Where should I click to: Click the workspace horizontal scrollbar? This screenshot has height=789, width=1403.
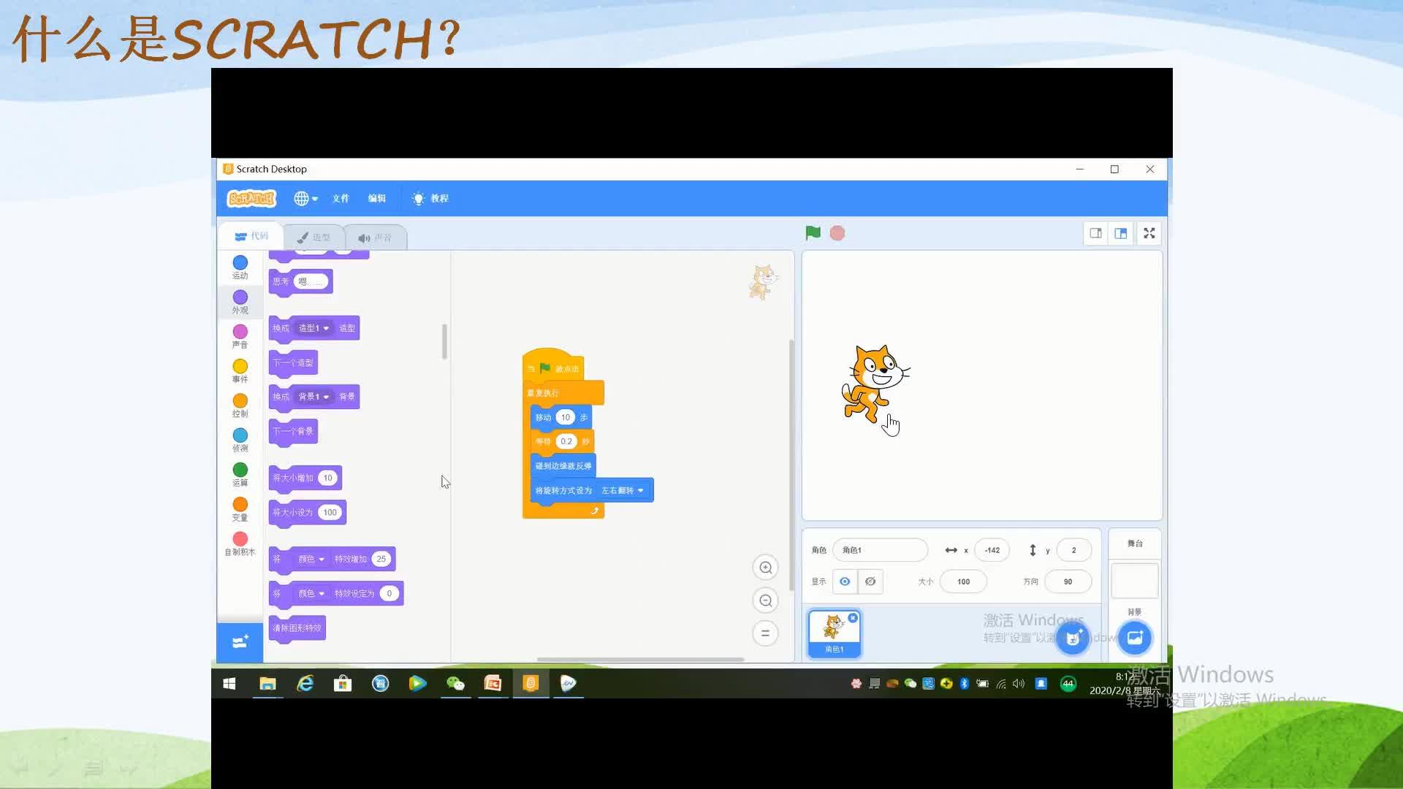pos(640,660)
